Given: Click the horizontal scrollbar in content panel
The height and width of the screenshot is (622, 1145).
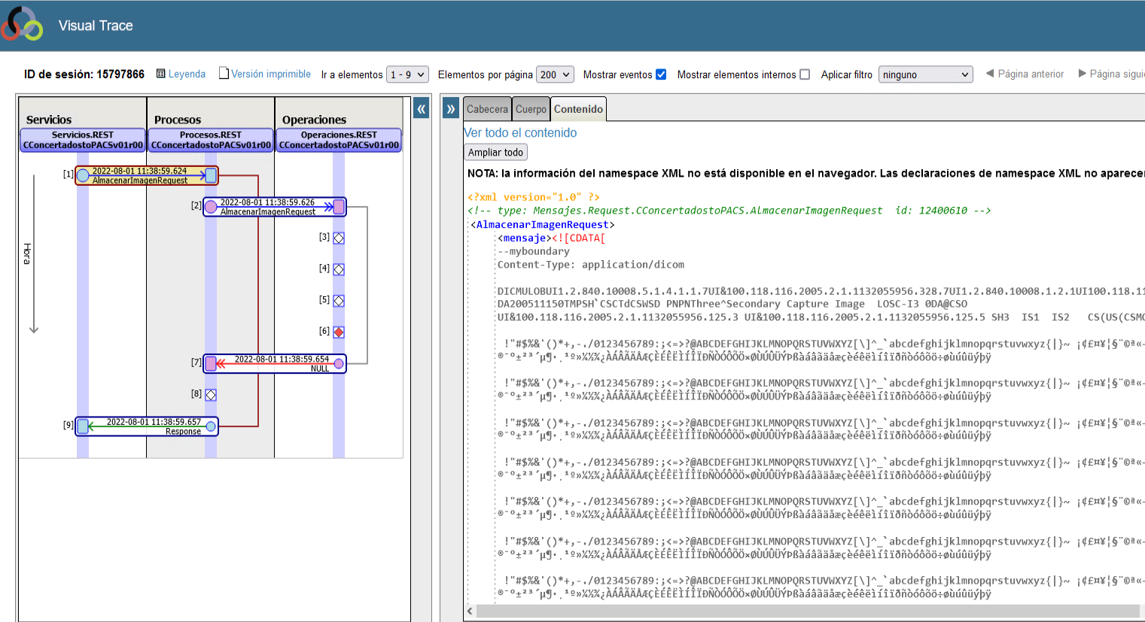Looking at the screenshot, I should point(805,611).
